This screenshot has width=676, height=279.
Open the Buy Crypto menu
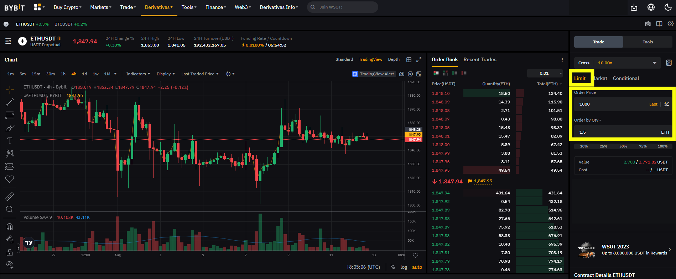[x=68, y=7]
